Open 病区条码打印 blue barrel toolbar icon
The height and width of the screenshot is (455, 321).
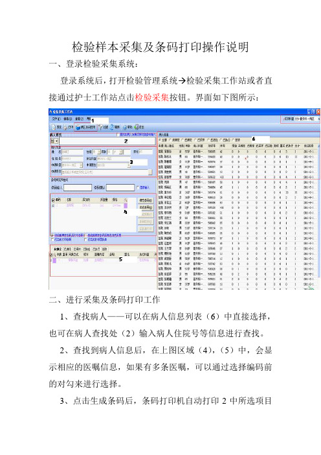pos(78,128)
